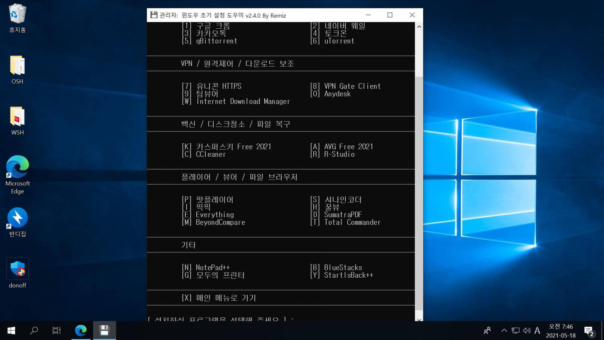Click the scrollbar down arrow in console
604x340 pixels.
pyautogui.click(x=419, y=318)
